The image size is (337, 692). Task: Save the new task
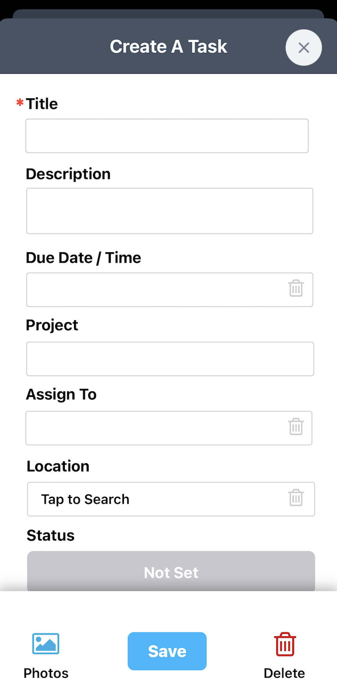[x=167, y=651]
